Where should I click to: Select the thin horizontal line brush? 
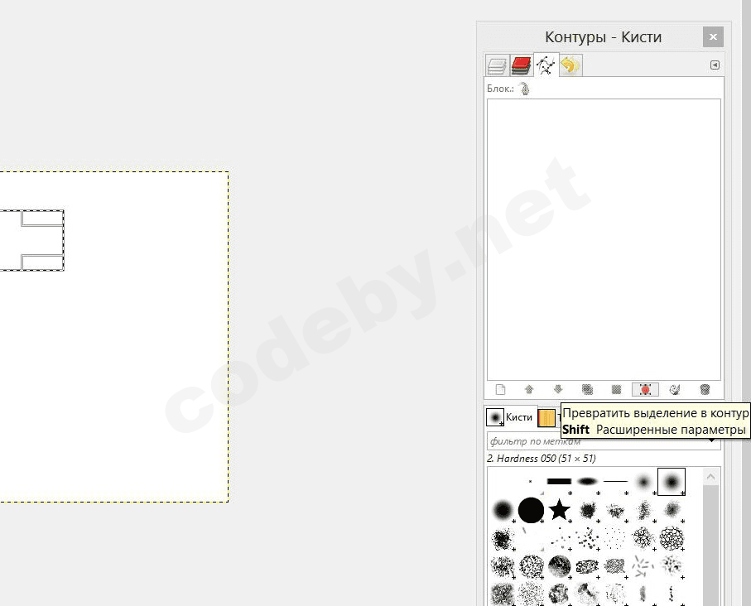pos(615,482)
